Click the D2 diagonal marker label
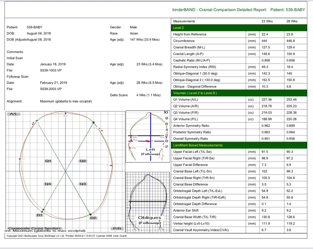 tap(93, 218)
